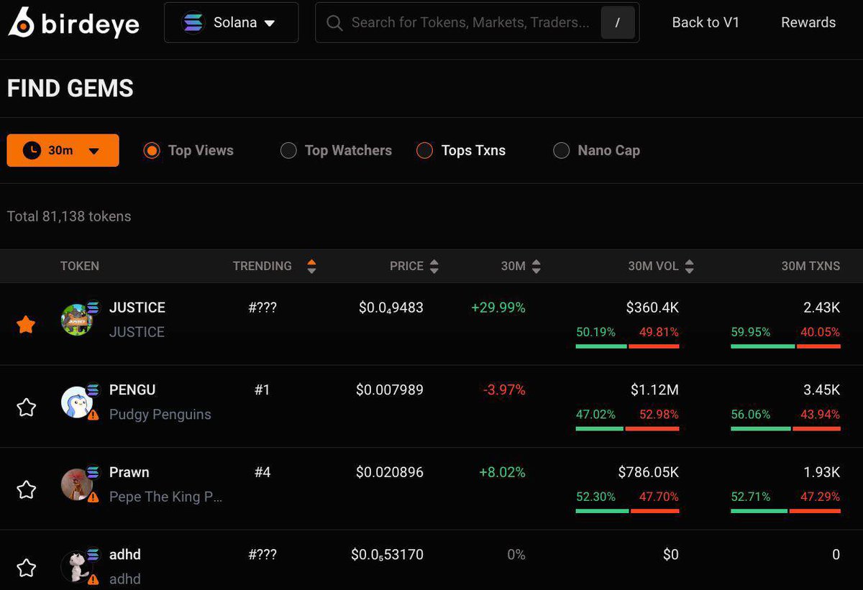Click the Pudgy Penguins subtitle text
This screenshot has width=863, height=590.
pyautogui.click(x=160, y=415)
